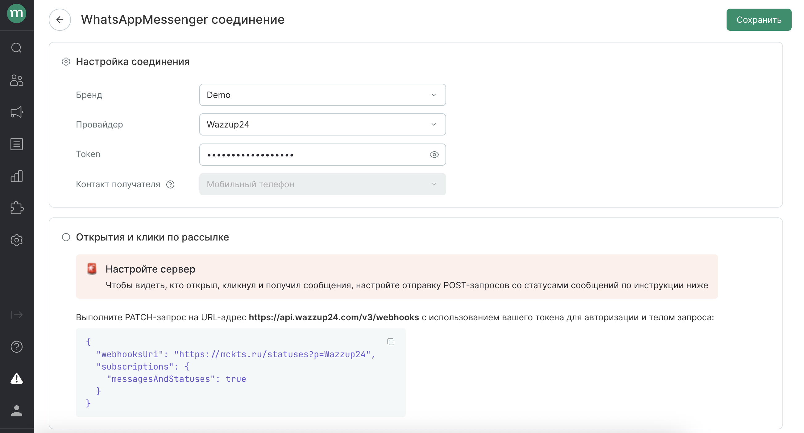Open reports via the bar chart sidebar icon
The height and width of the screenshot is (433, 804).
[x=17, y=176]
